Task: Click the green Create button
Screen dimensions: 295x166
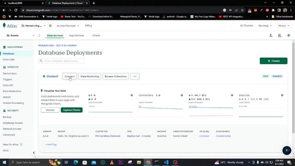Action: (273, 61)
